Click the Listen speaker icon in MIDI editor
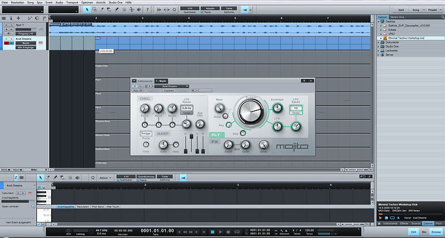This screenshot has width=445, height=238. coord(77,178)
